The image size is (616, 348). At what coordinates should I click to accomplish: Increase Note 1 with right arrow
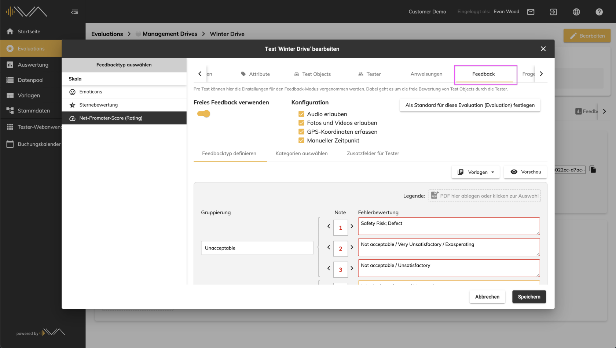352,226
